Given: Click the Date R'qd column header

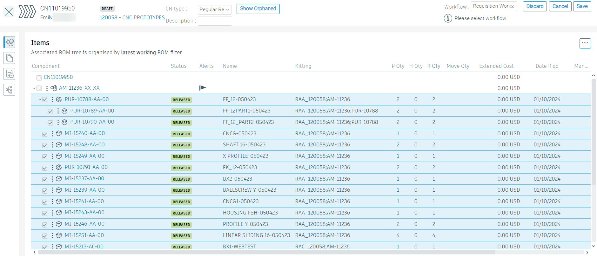Looking at the screenshot, I should [x=547, y=66].
